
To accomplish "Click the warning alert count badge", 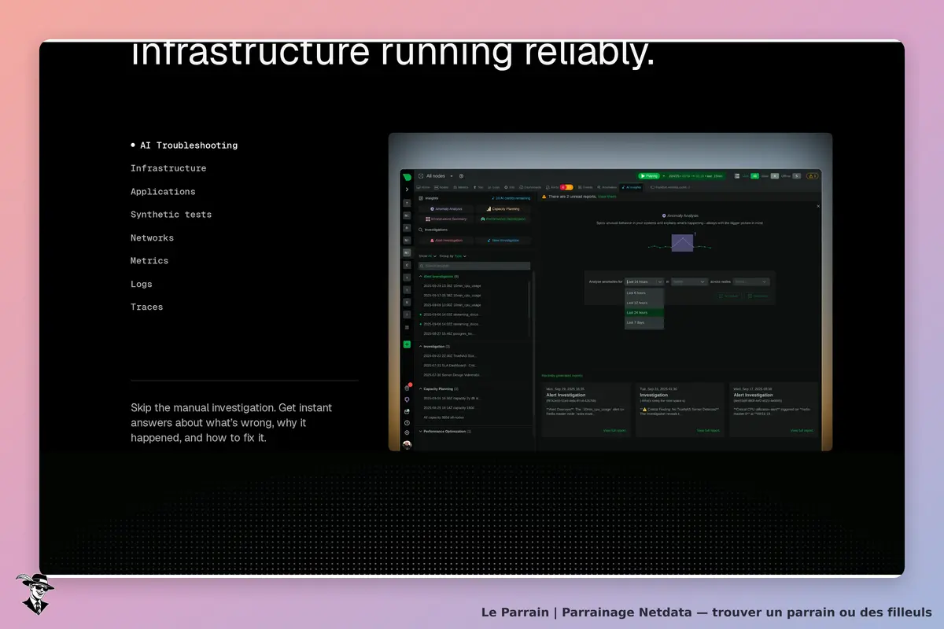I will 813,176.
